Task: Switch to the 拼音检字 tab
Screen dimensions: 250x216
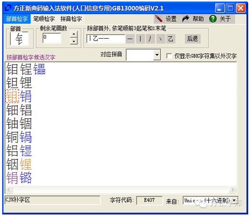Action: point(71,19)
